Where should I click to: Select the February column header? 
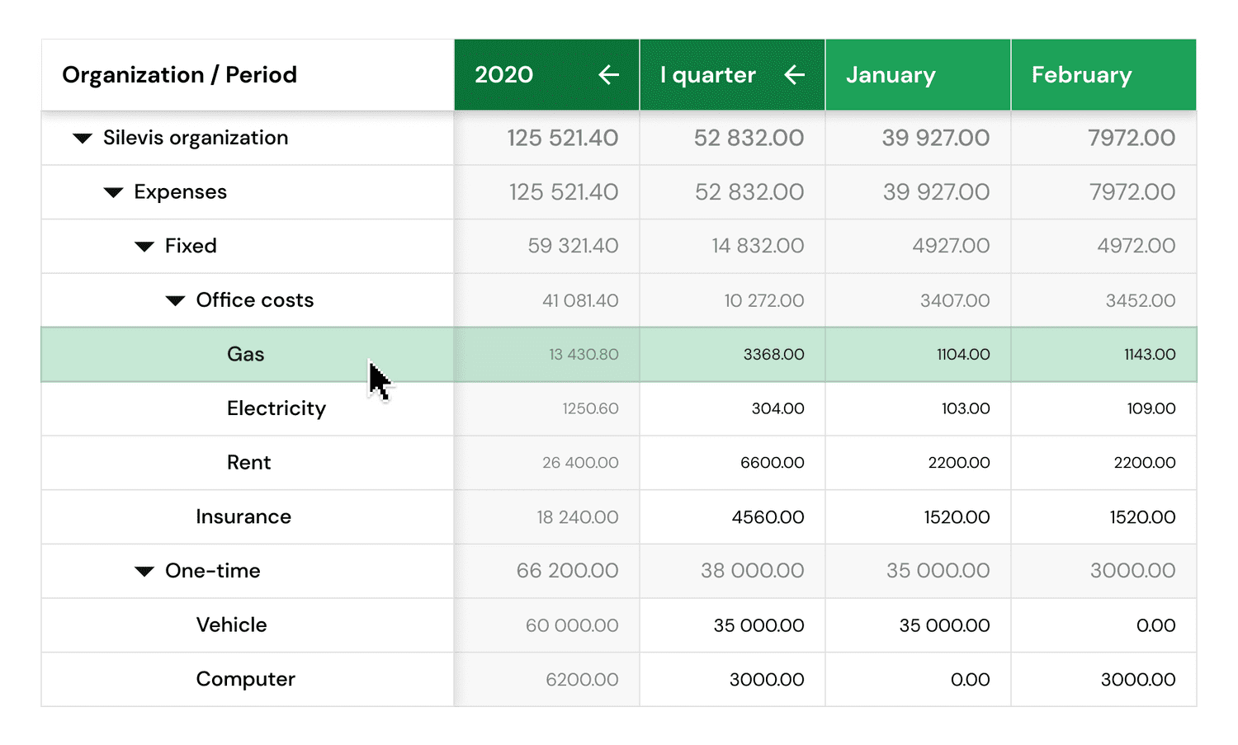coord(1103,75)
